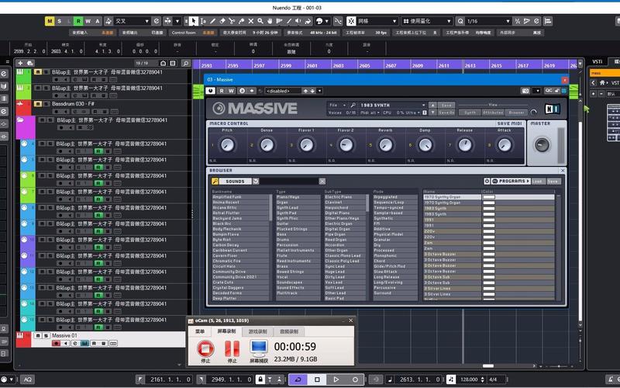Open the oCam 音频录制 tab
Viewport: 620px width, 388px height.
pyautogui.click(x=288, y=331)
